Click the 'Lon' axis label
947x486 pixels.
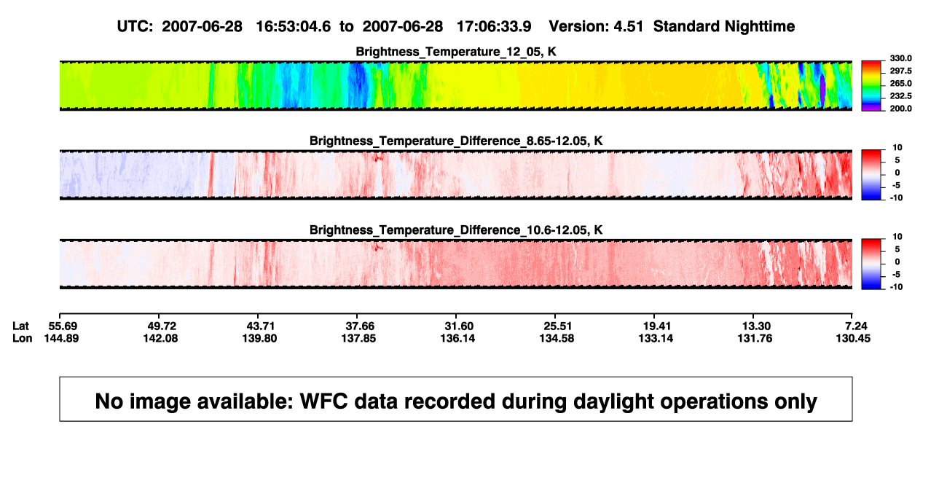click(x=23, y=338)
